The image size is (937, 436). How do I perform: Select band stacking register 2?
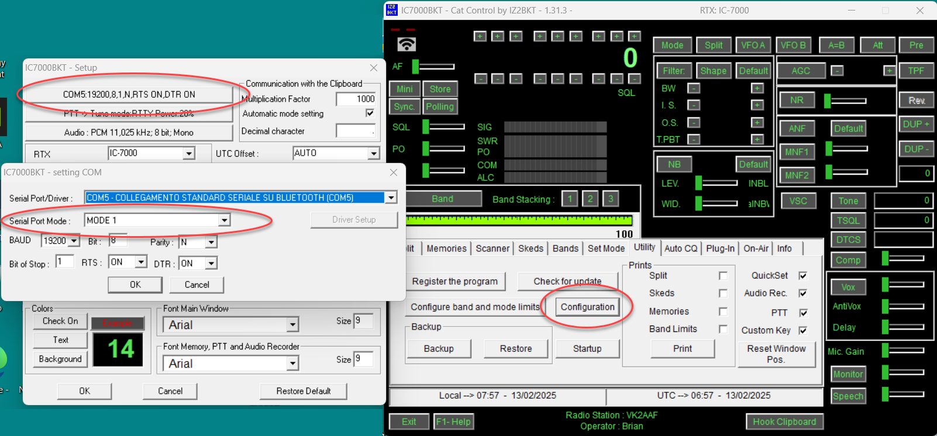(x=590, y=199)
